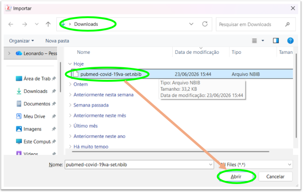The image size is (303, 192).
Task: Click the pin icon next to Meu Drive
Action: pyautogui.click(x=54, y=116)
